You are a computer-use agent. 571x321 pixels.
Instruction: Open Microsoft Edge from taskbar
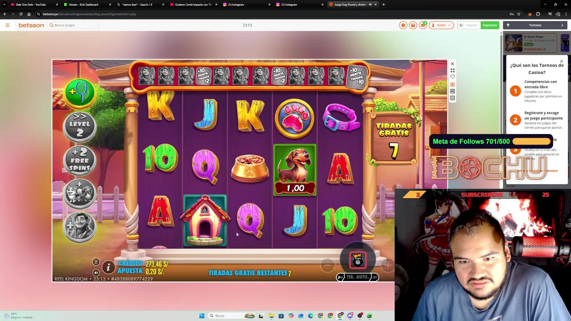(x=310, y=316)
